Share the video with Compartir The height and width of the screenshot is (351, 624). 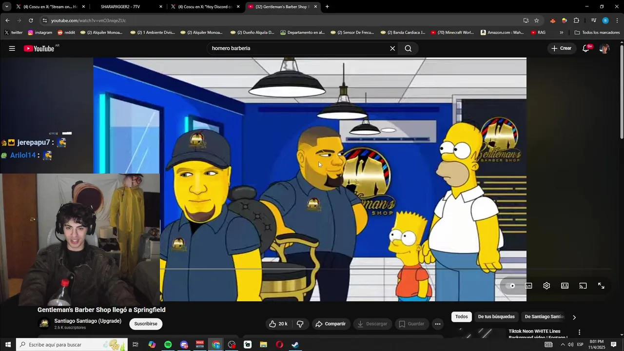[331, 324]
